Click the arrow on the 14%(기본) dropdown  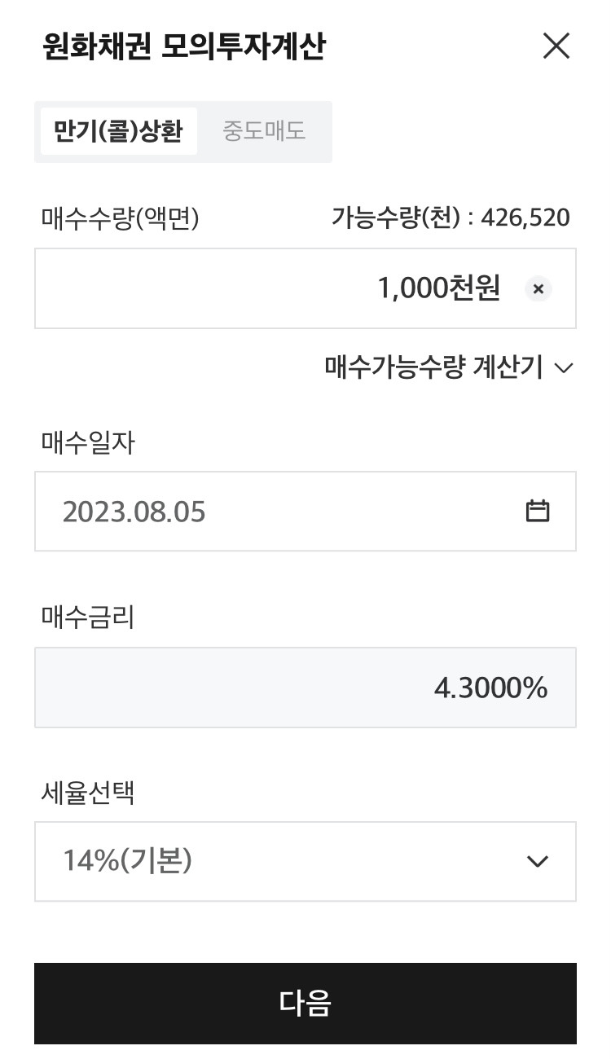tap(538, 861)
